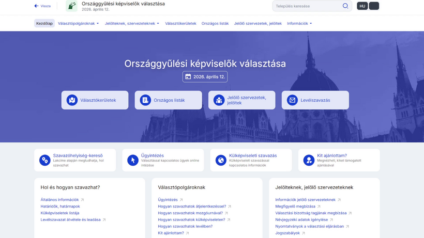
Task: Click the 2026. április 12. date badge
Action: (205, 76)
